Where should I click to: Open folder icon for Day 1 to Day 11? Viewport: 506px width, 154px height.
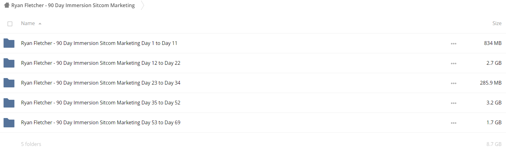[9, 43]
